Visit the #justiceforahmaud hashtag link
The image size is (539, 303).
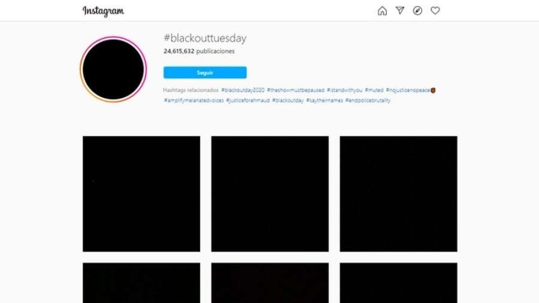pyautogui.click(x=248, y=101)
